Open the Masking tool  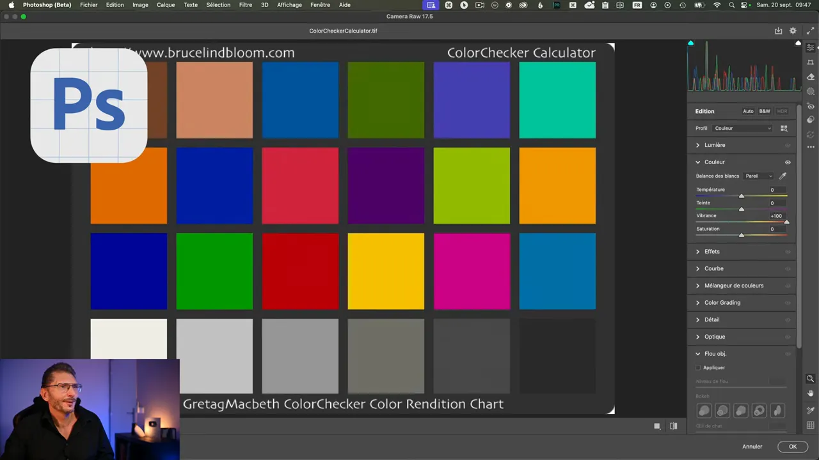point(811,91)
